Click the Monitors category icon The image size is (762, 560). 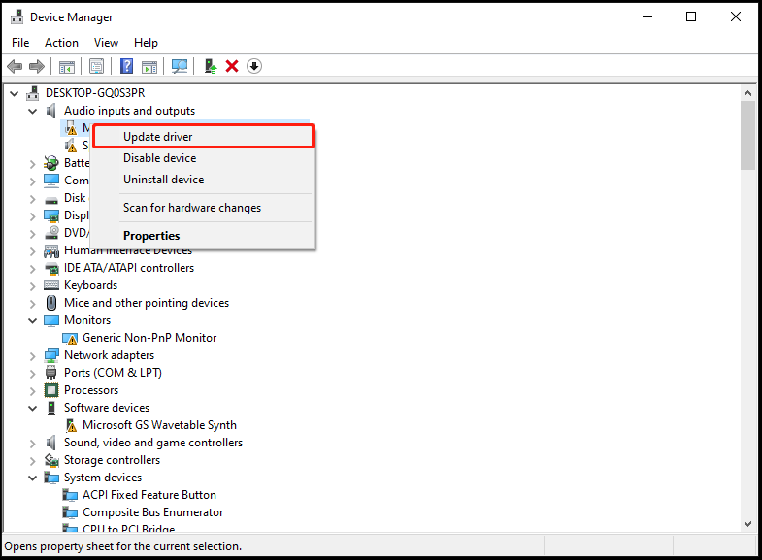pos(51,320)
